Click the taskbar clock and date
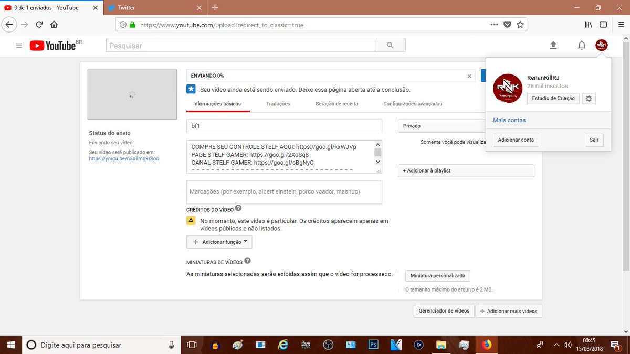630x354 pixels. 589,345
